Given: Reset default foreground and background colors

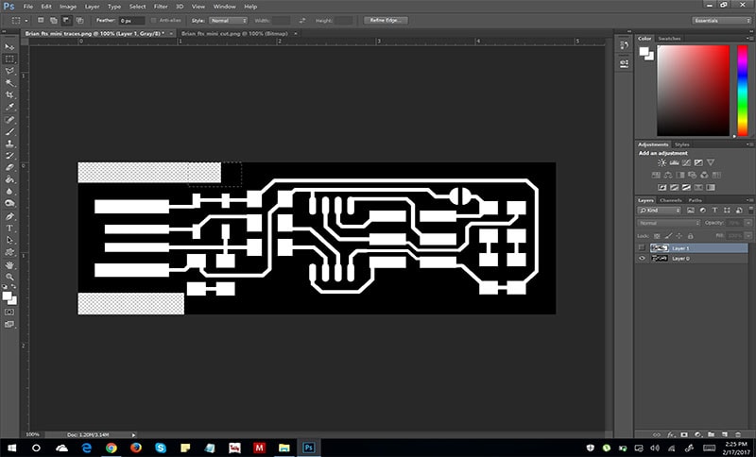Looking at the screenshot, I should click(5, 286).
